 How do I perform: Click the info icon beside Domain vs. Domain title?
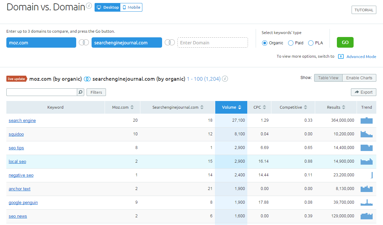(89, 6)
